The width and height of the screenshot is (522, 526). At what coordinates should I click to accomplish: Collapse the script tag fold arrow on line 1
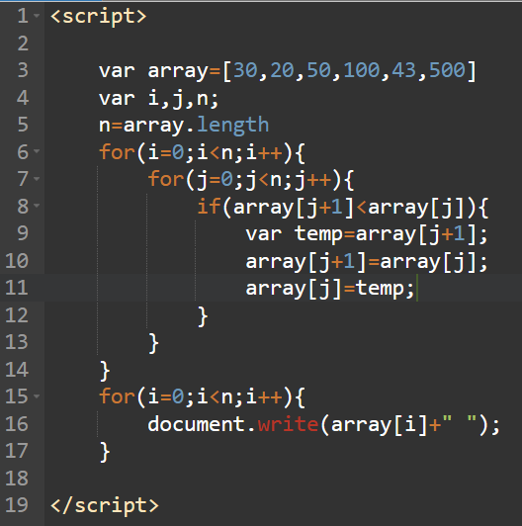pyautogui.click(x=37, y=16)
